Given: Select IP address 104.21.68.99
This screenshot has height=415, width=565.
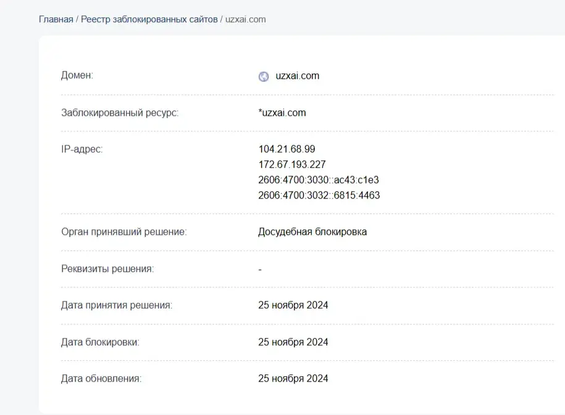Looking at the screenshot, I should [x=287, y=149].
